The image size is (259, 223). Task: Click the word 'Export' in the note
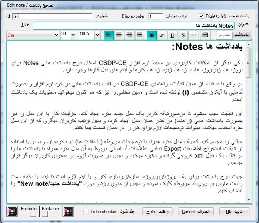click(173, 149)
